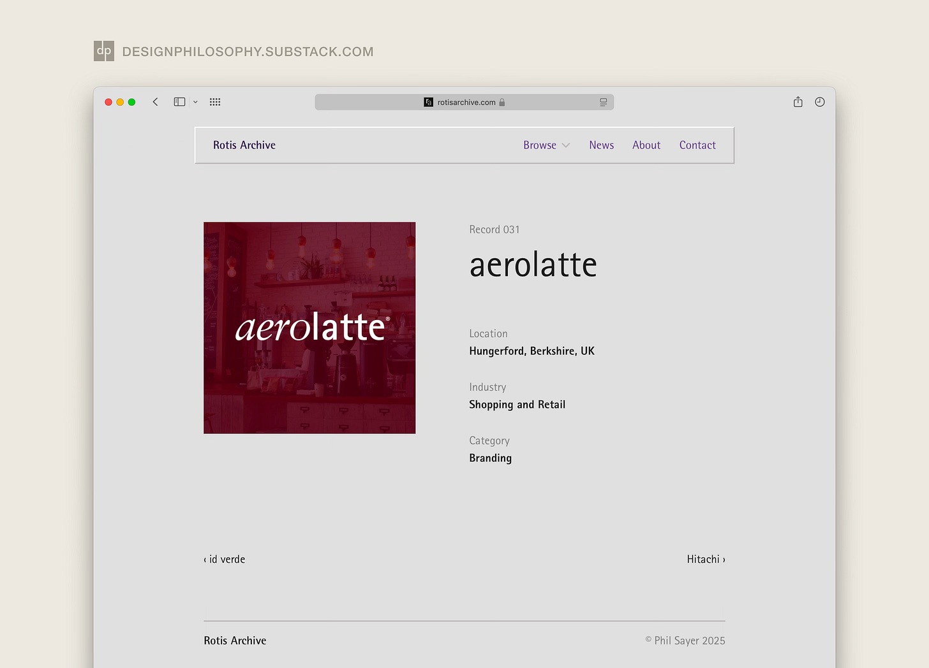
Task: Open the Browse menu
Action: [540, 145]
